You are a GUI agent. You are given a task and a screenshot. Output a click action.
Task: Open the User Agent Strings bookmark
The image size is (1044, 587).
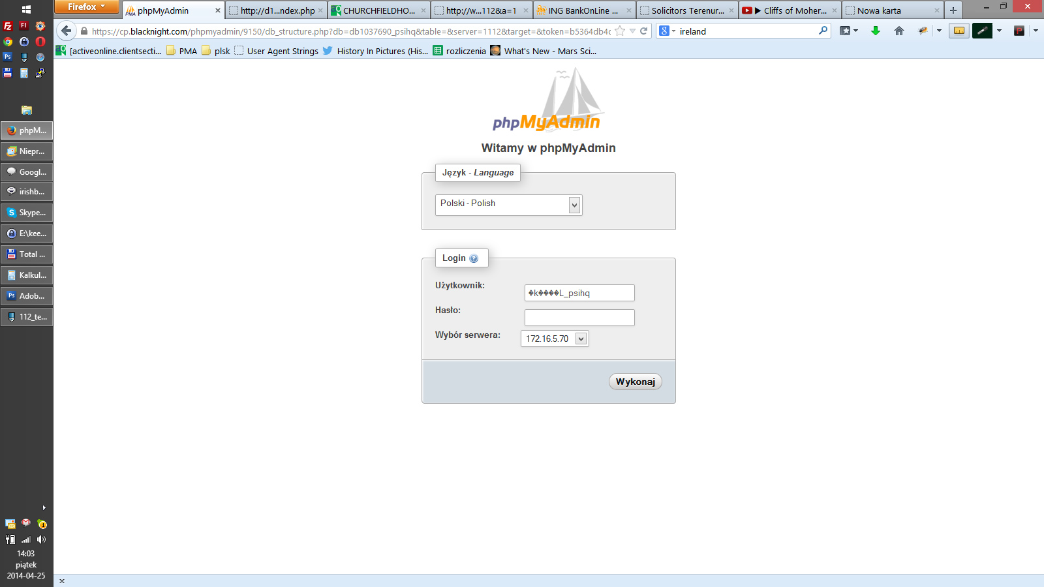coord(276,51)
